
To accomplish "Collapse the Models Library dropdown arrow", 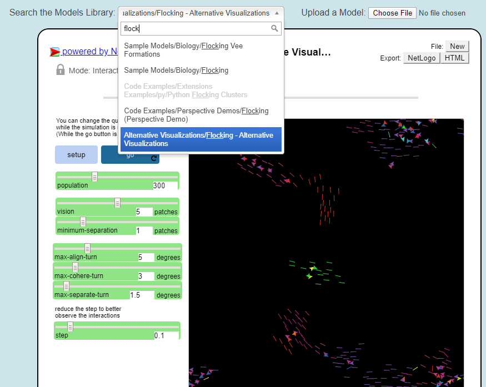I will pyautogui.click(x=277, y=13).
